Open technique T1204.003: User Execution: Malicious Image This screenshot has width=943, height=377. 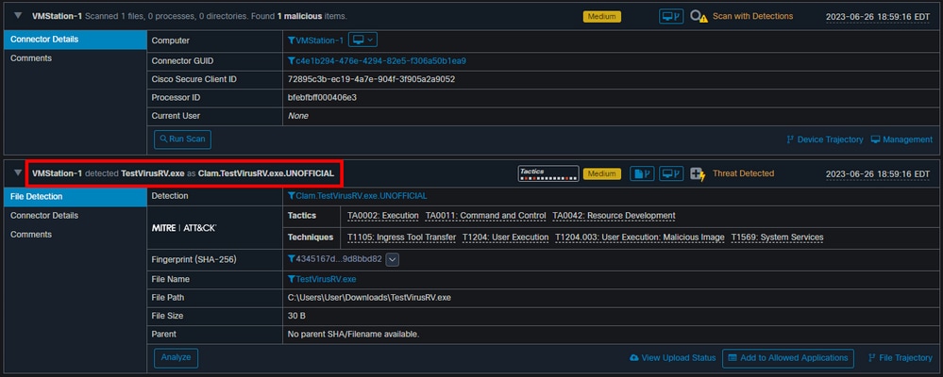pyautogui.click(x=640, y=238)
